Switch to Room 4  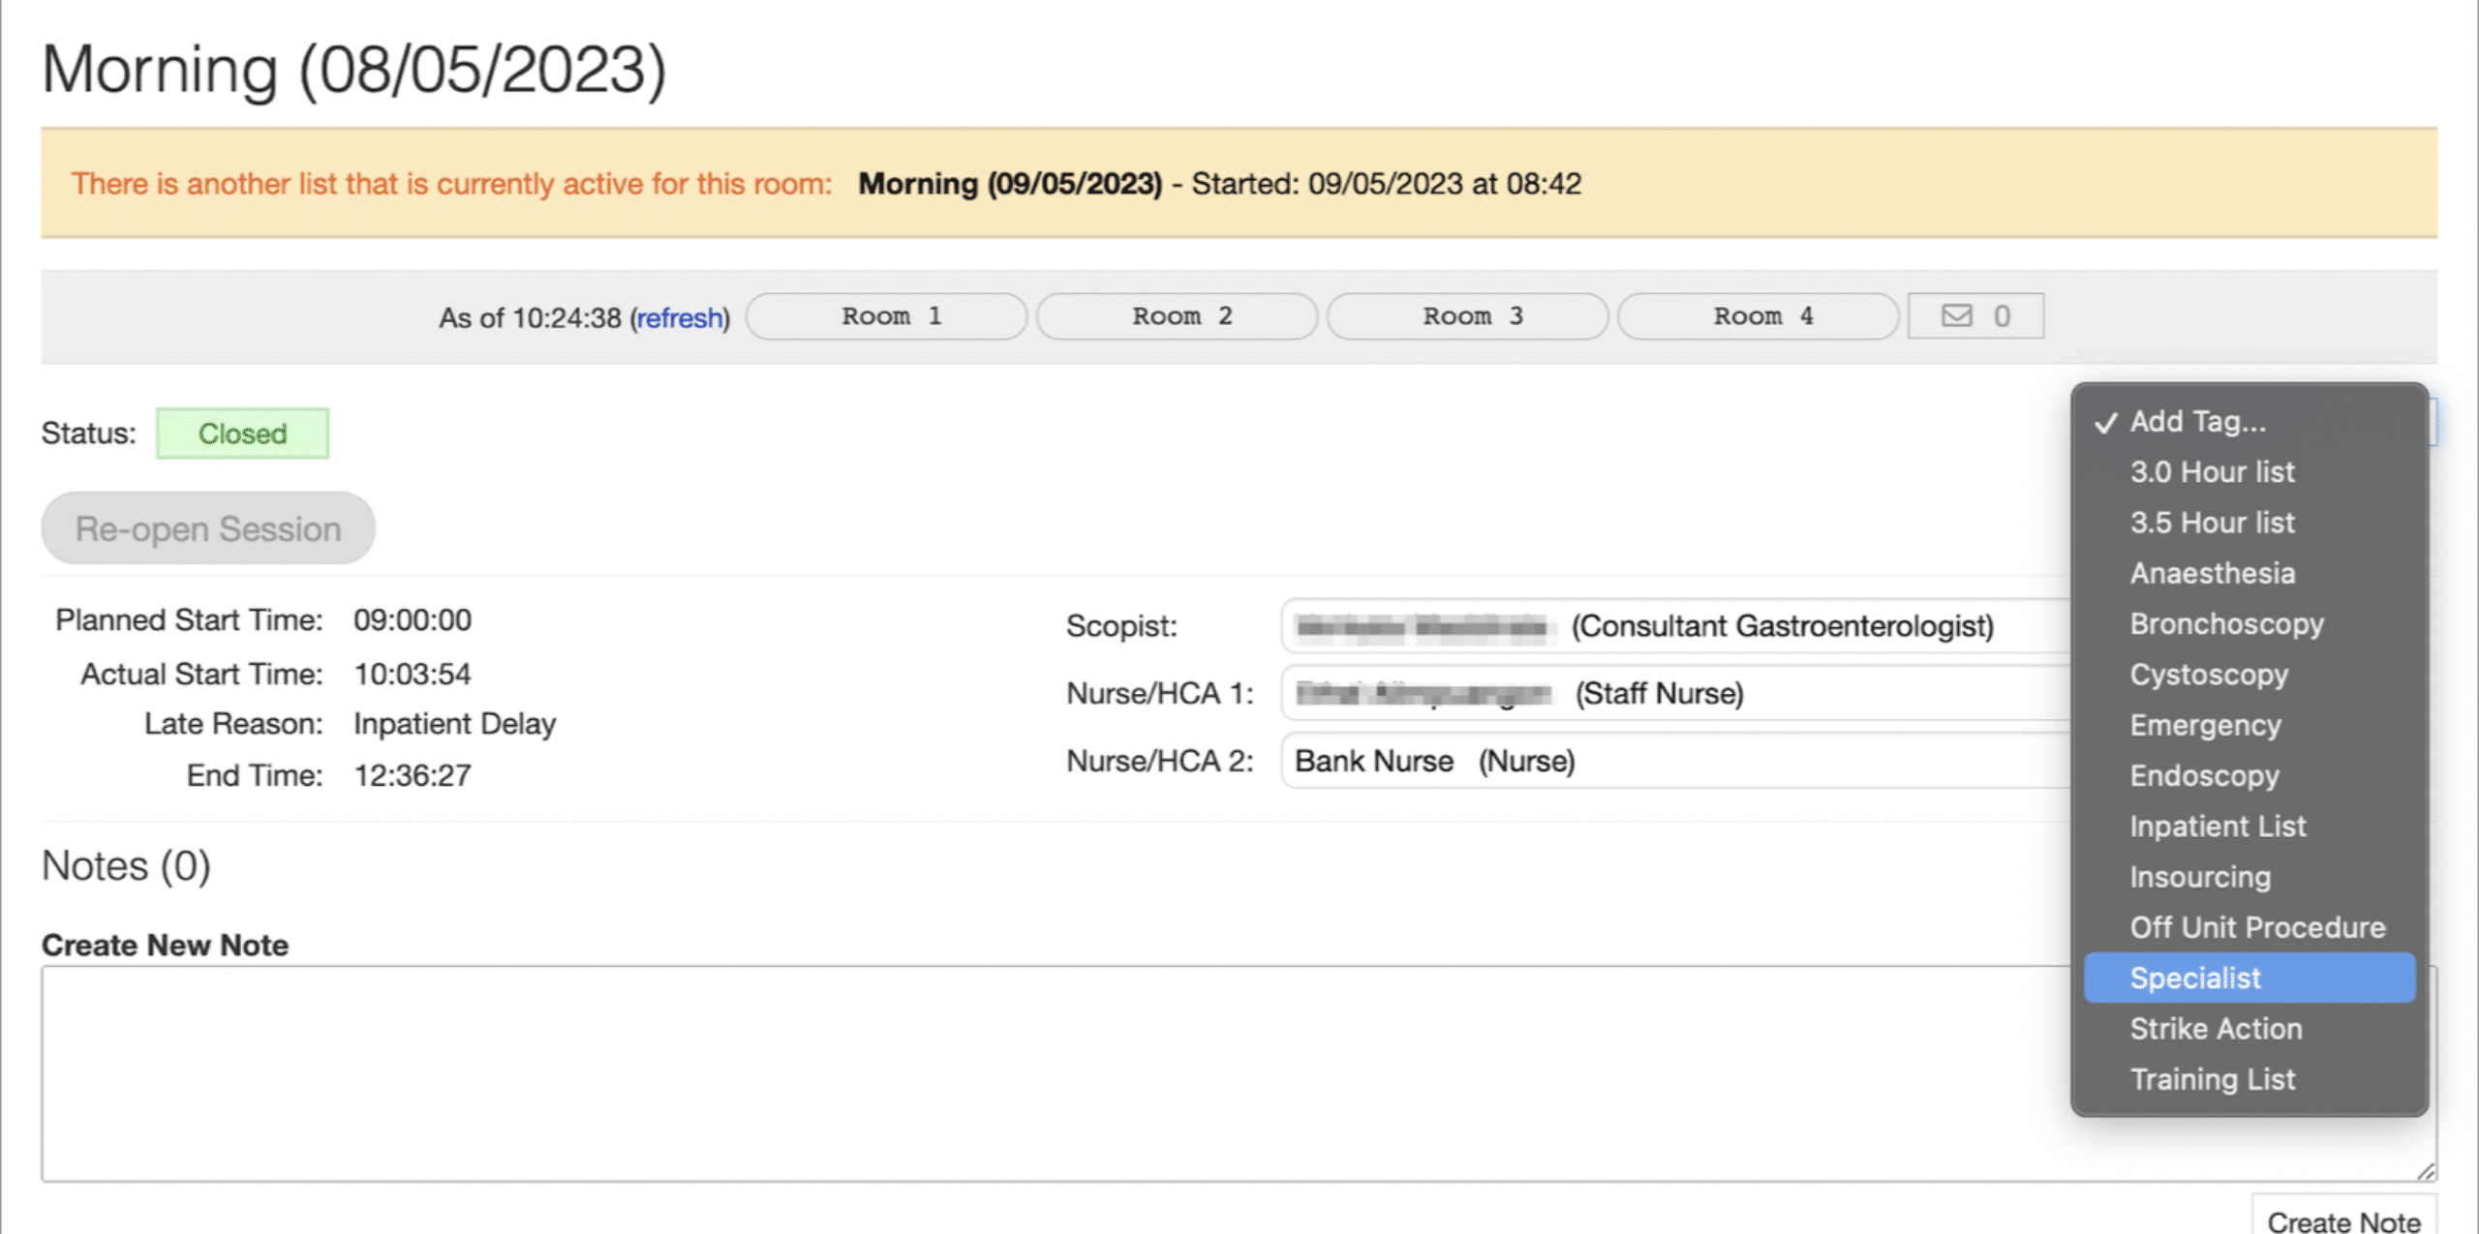point(1759,316)
